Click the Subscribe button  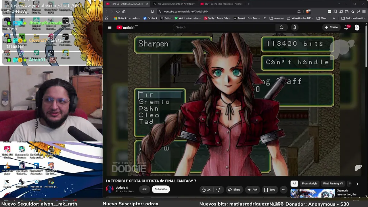(161, 189)
